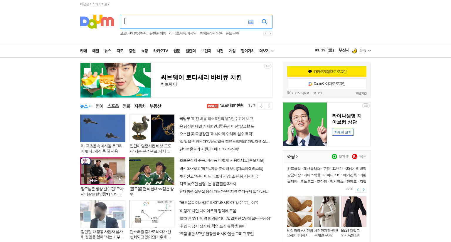Go to next shopping page arrow

coord(364,190)
